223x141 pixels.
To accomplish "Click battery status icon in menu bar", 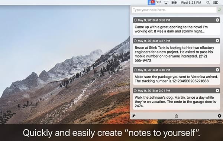I will pos(174,3).
